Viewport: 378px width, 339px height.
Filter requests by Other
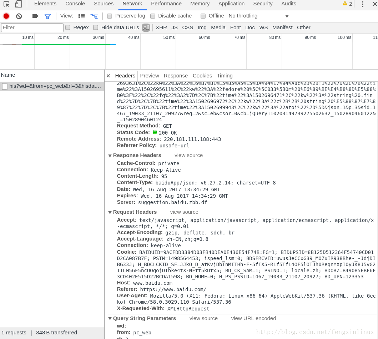[303, 27]
